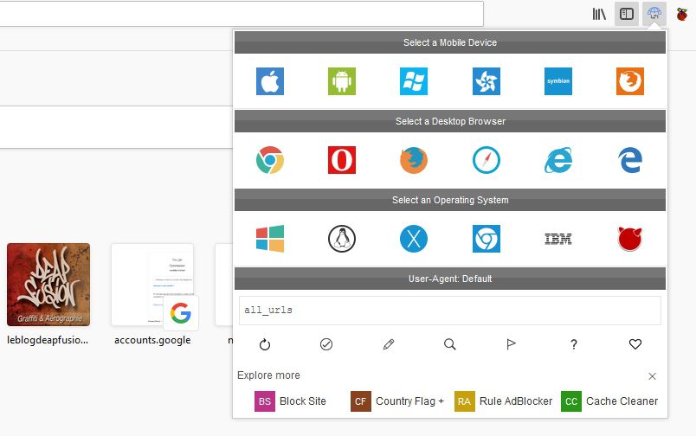
Task: Click the heart donate icon
Action: [635, 344]
